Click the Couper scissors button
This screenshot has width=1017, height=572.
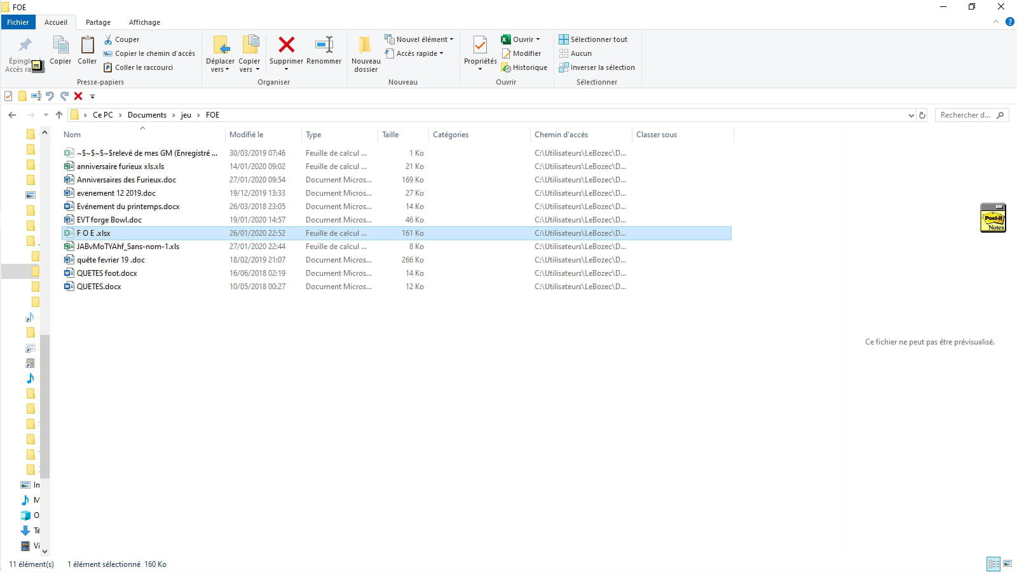click(121, 39)
